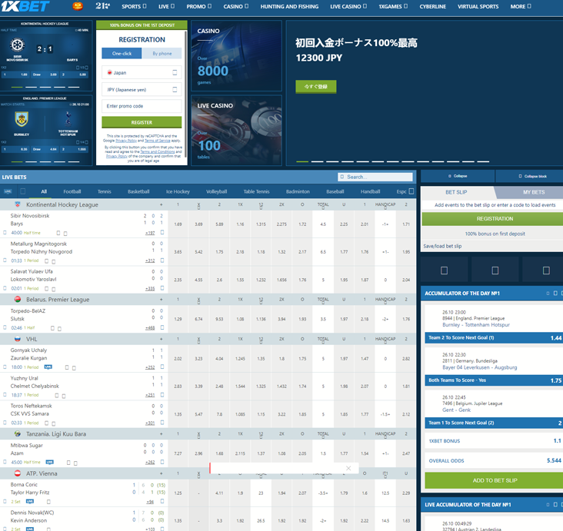Click the icon left of 40:00 in Sibir row

5,233
